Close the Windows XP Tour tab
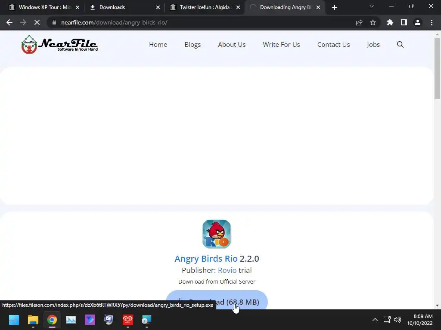Screen dimensions: 441x330 (78, 7)
